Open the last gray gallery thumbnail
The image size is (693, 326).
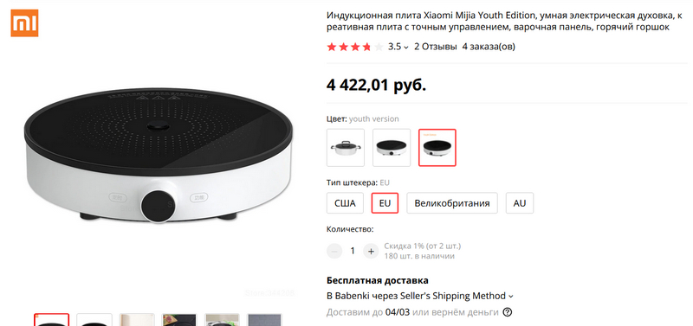tap(264, 320)
